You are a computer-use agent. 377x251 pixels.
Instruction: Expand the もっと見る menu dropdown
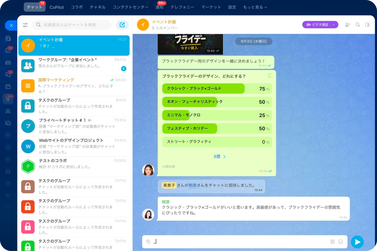255,7
